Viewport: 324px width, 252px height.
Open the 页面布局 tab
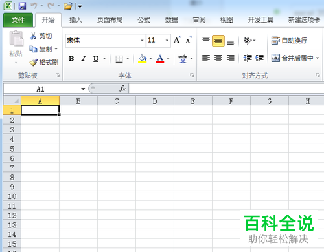pos(110,20)
